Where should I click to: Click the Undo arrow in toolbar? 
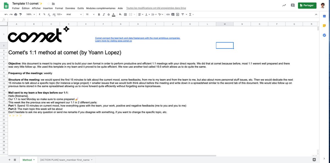[x=6, y=15]
